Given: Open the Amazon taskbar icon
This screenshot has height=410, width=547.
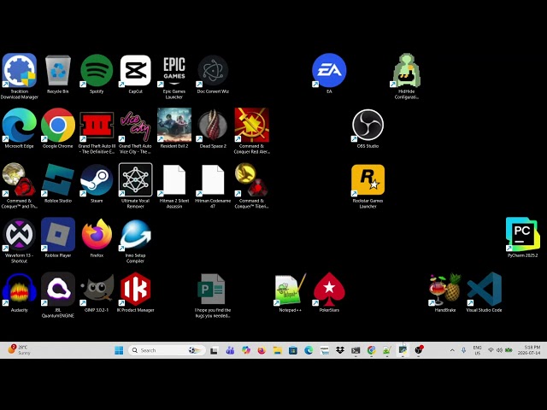Looking at the screenshot, I should click(x=325, y=350).
